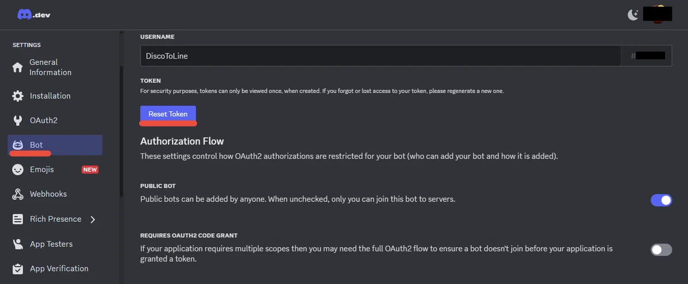The height and width of the screenshot is (284, 688).
Task: Open Emojis smiley icon
Action: point(18,169)
